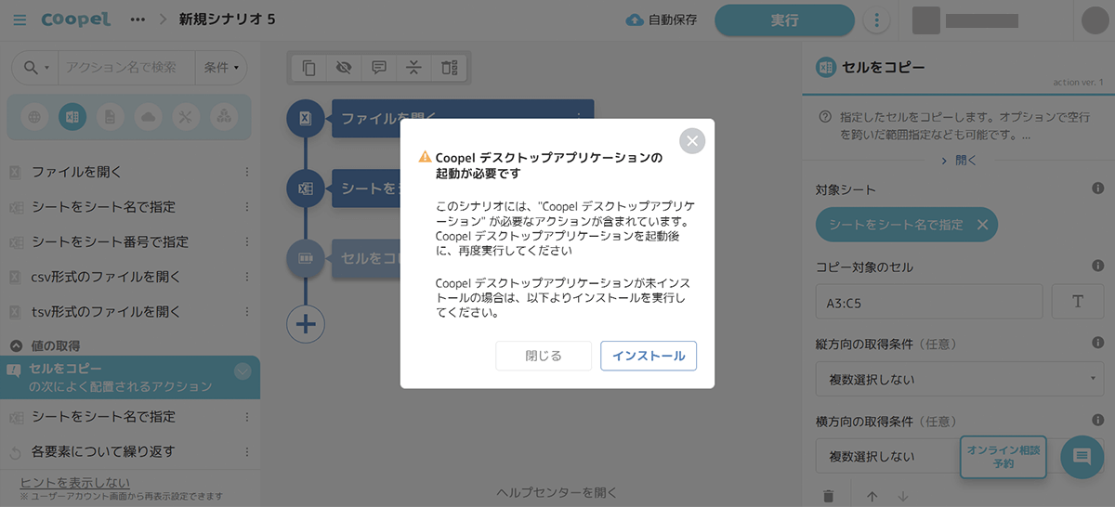Open 縦方向の取得条件 dropdown

[960, 379]
